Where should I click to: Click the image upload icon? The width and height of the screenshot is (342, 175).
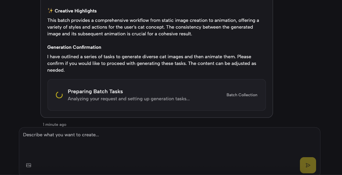[29, 165]
